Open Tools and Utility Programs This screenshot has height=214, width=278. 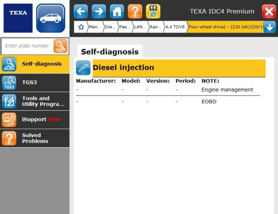[x=35, y=101]
